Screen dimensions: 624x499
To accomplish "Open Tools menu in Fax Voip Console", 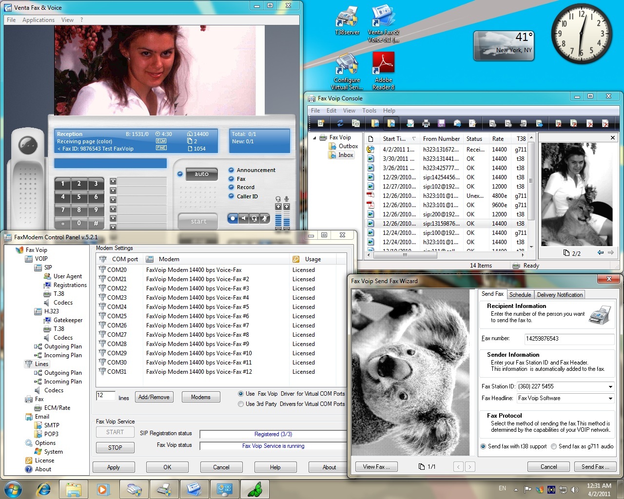I will click(x=369, y=111).
